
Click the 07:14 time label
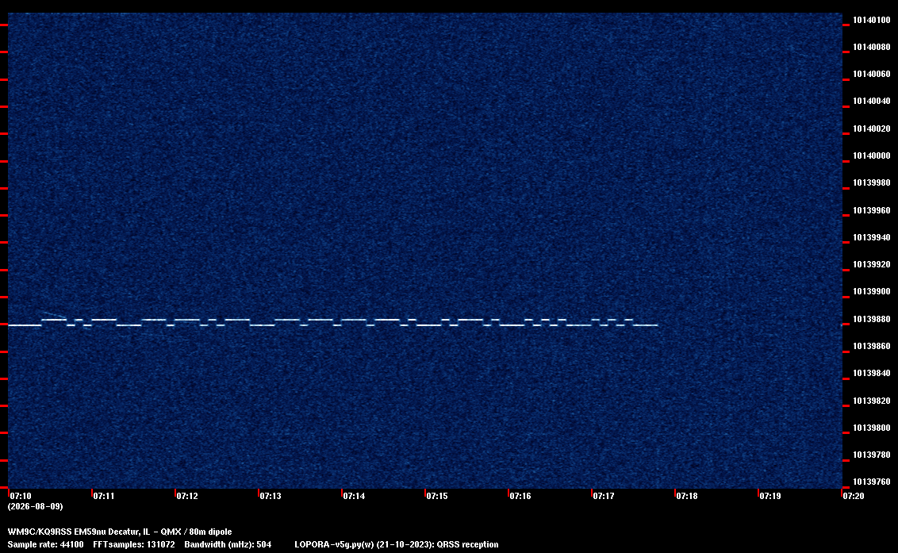tap(354, 496)
